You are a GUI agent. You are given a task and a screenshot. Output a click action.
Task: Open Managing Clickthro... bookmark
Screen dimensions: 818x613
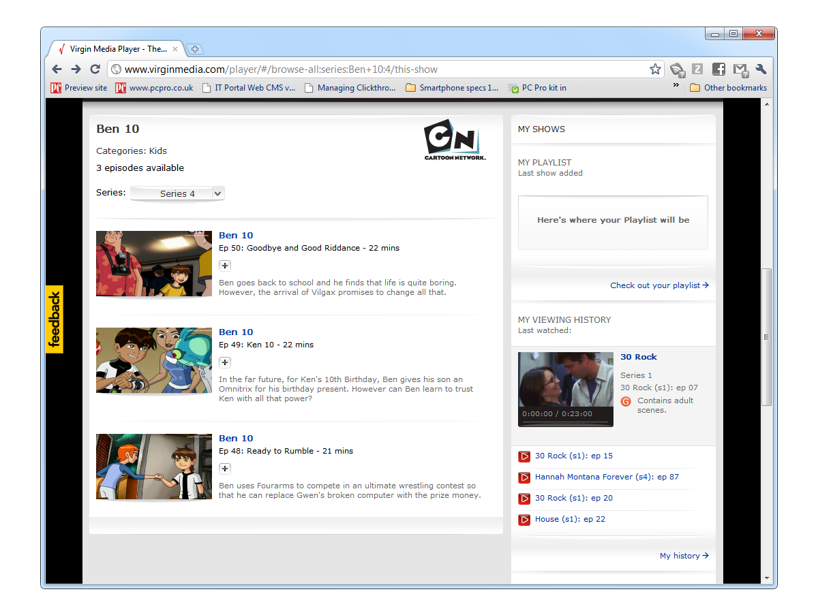coord(350,88)
